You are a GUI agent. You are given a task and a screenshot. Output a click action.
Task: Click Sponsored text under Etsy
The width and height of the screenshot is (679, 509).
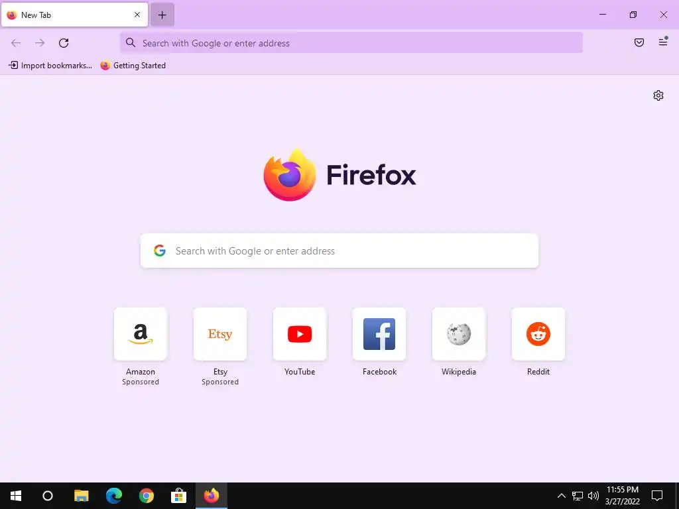220,382
